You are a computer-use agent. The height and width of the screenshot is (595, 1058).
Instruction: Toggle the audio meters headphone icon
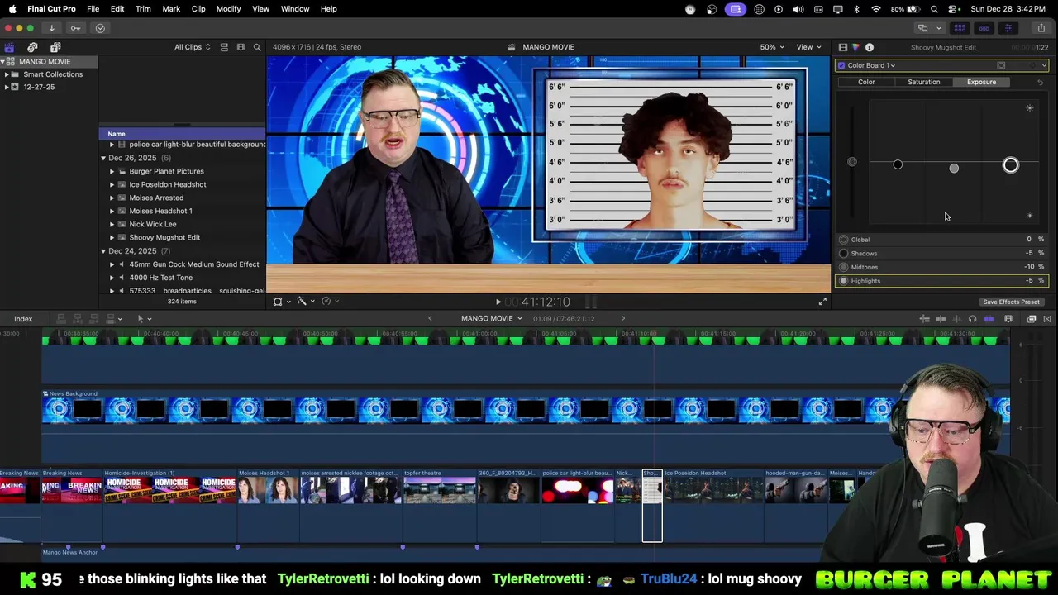coord(972,319)
